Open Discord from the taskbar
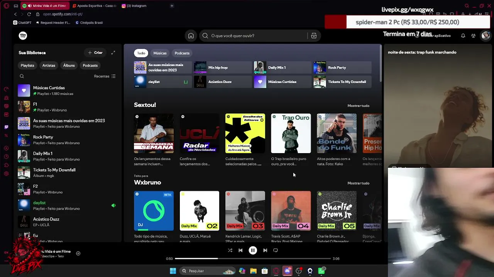494x277 pixels. tap(287, 271)
